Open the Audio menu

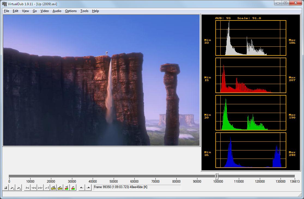(x=57, y=11)
